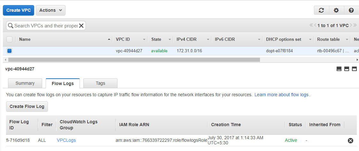Open the settings gear preferences
The width and height of the screenshot is (359, 151).
(x=336, y=10)
